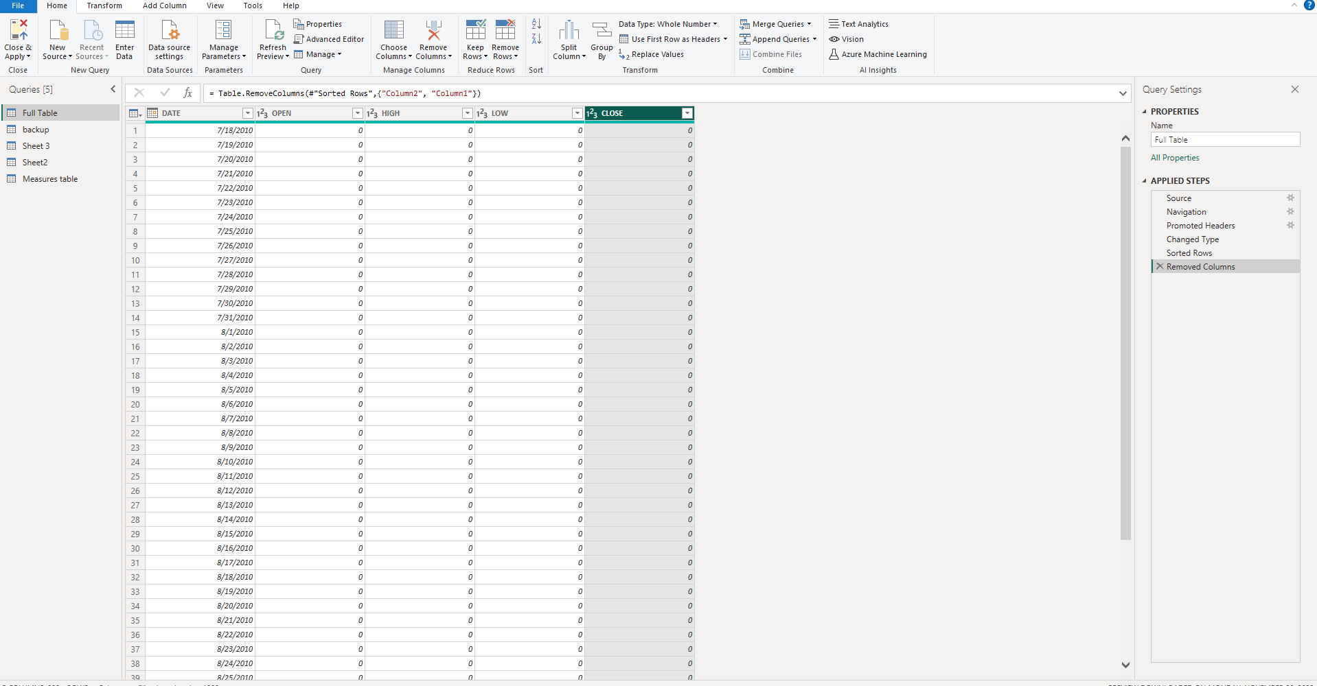Screen dimensions: 1317x686
Task: Collapse the APPLIED STEPS section
Action: tap(1145, 181)
